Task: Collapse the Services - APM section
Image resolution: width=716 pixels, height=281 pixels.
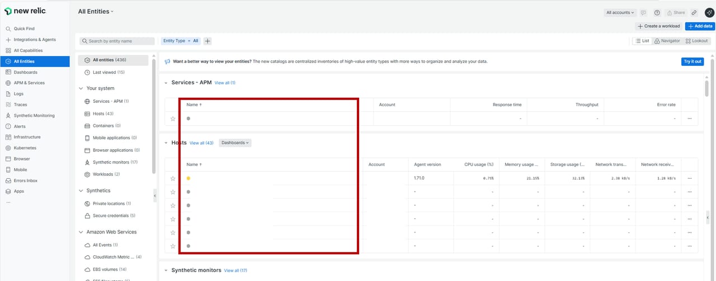Action: click(166, 83)
